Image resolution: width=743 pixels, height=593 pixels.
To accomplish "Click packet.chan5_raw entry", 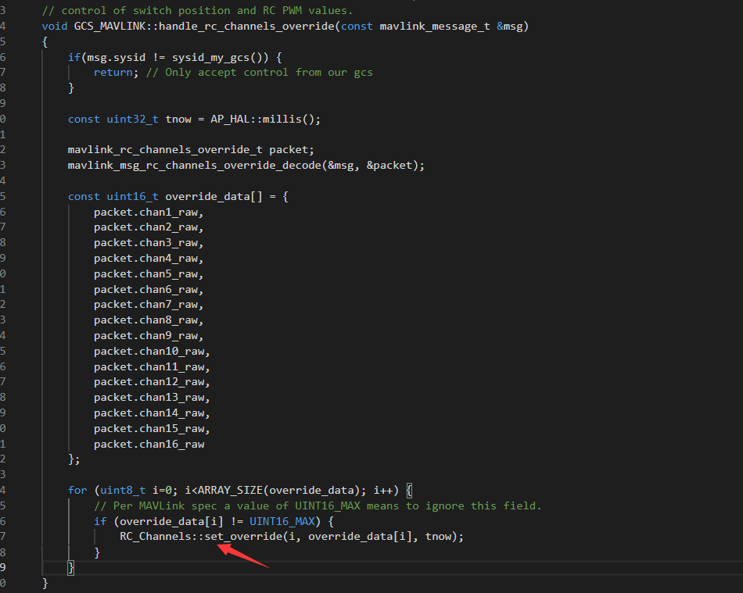I will point(149,274).
